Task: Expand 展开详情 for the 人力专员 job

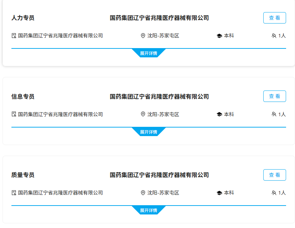Action: (x=149, y=53)
